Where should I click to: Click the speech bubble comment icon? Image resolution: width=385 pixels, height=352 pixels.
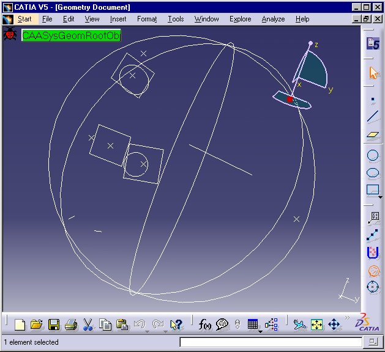pos(222,324)
